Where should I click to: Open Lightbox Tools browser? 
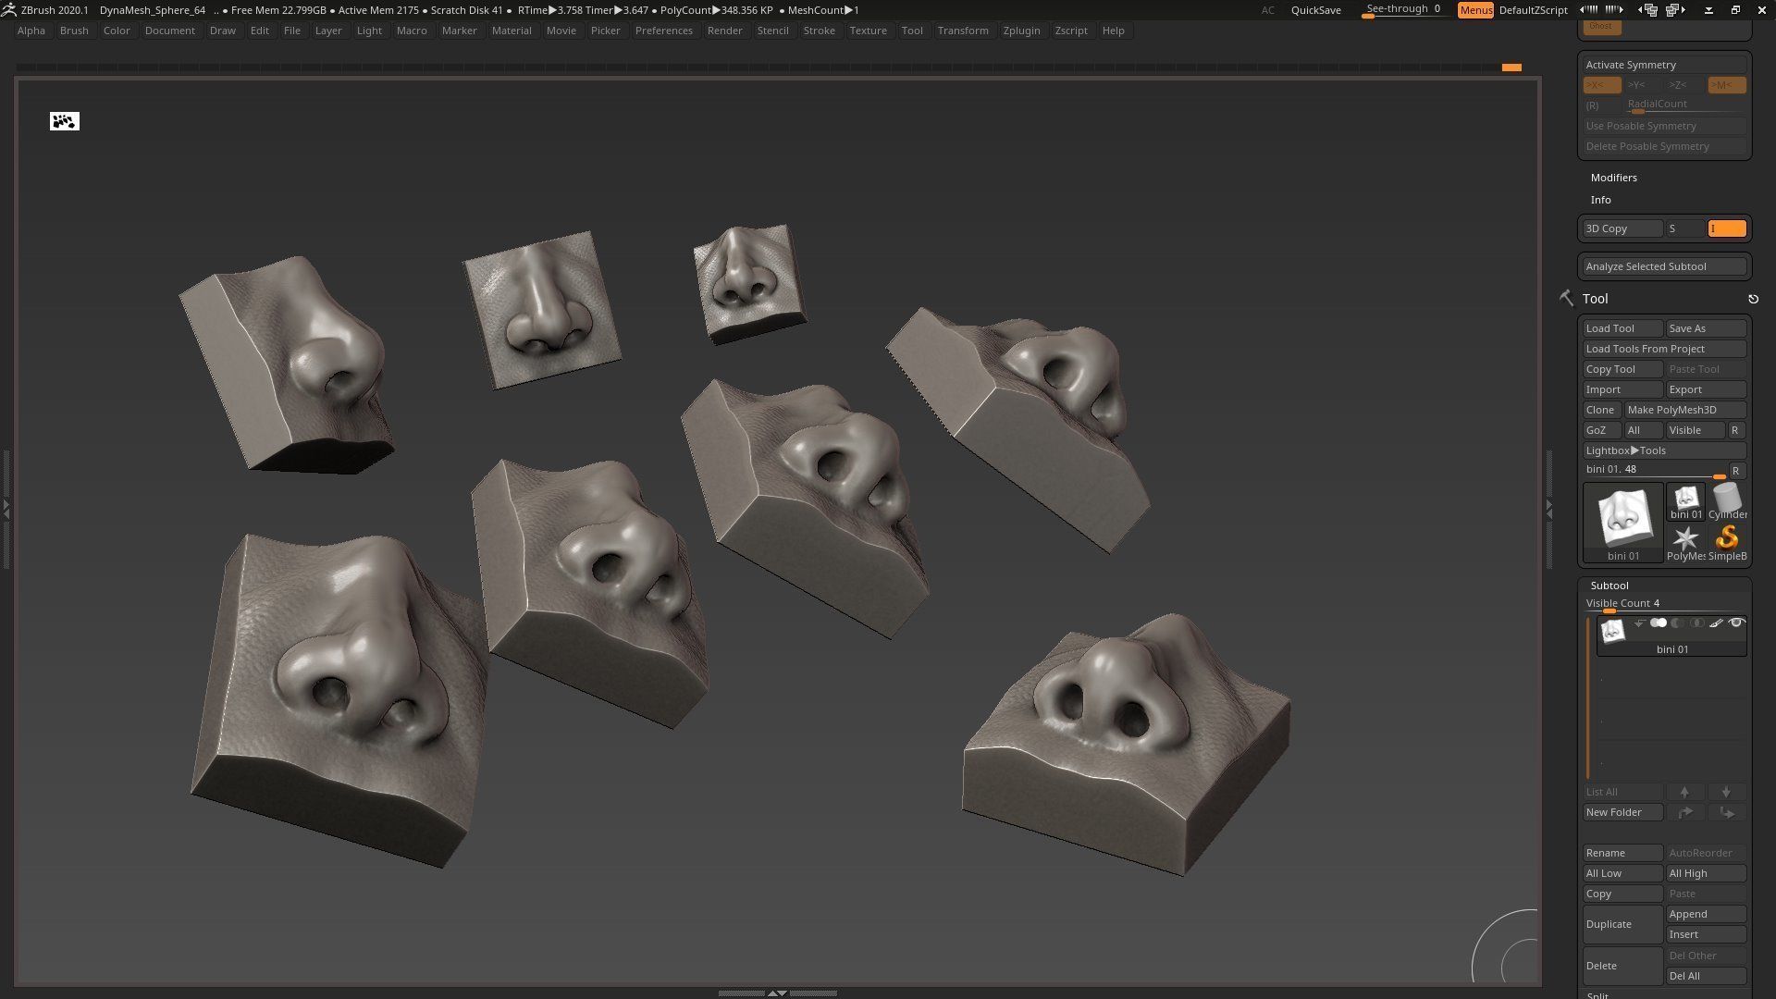[1664, 450]
